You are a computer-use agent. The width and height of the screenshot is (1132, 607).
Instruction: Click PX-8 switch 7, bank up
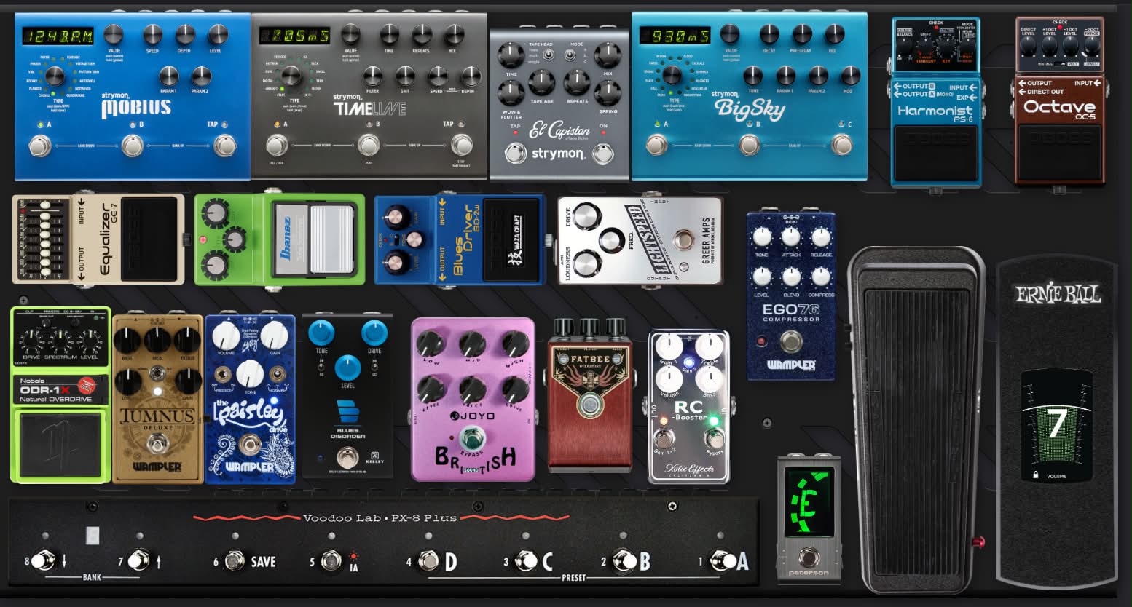pyautogui.click(x=138, y=560)
